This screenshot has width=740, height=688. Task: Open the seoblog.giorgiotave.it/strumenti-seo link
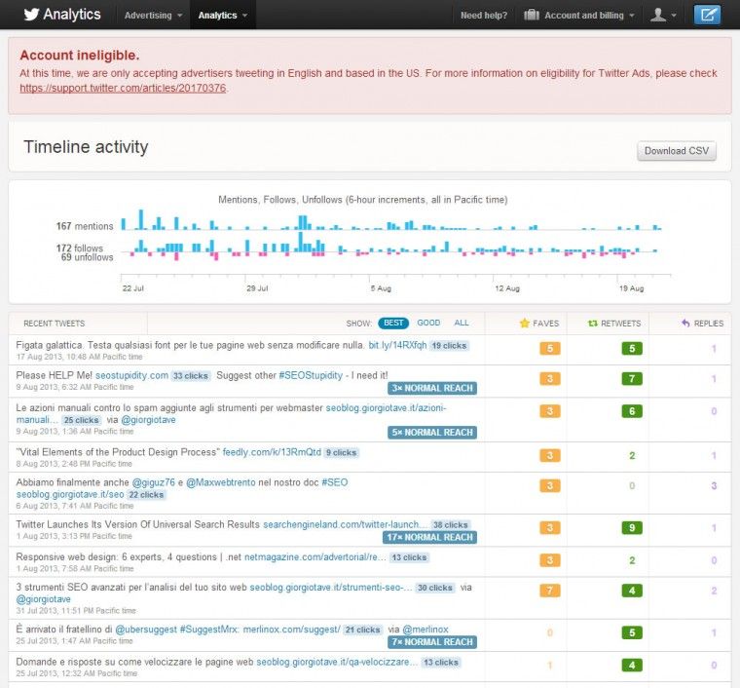[x=331, y=588]
